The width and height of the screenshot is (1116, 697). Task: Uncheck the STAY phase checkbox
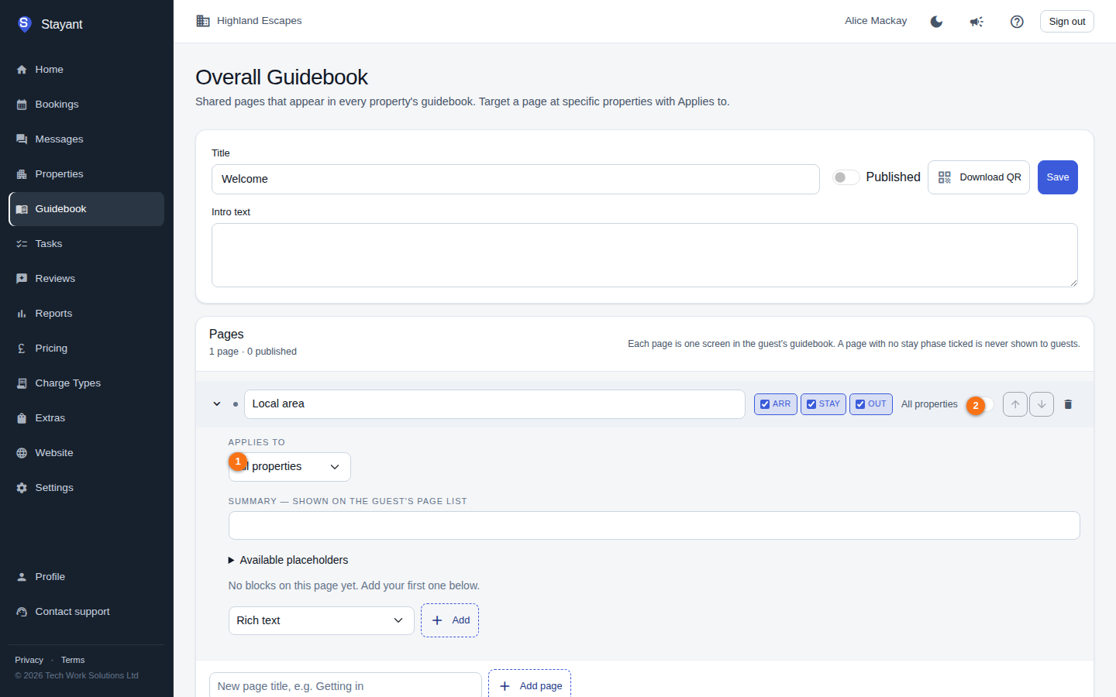click(811, 404)
